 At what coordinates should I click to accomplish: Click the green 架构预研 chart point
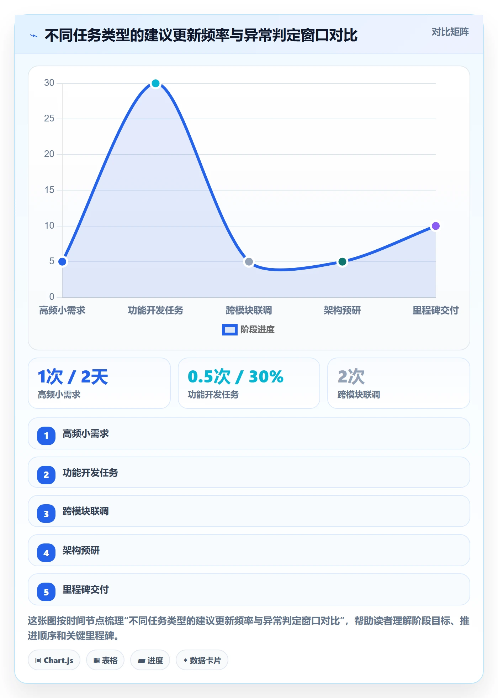(x=342, y=262)
